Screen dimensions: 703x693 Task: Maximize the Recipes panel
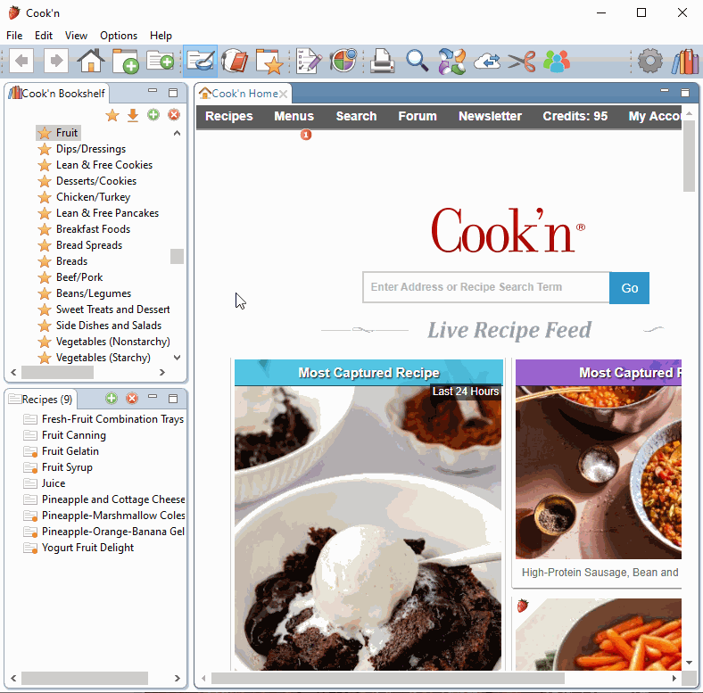point(173,399)
